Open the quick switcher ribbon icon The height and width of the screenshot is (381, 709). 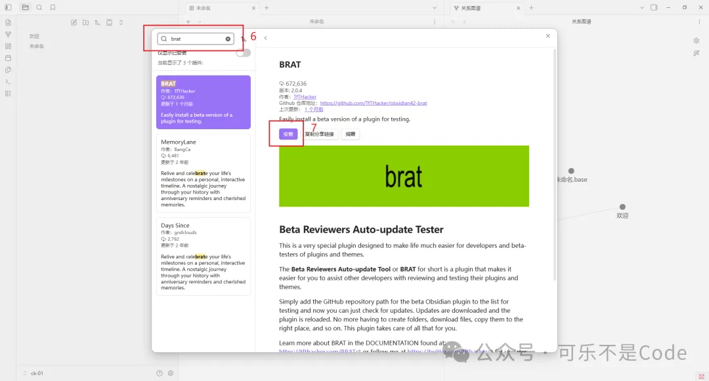8,22
